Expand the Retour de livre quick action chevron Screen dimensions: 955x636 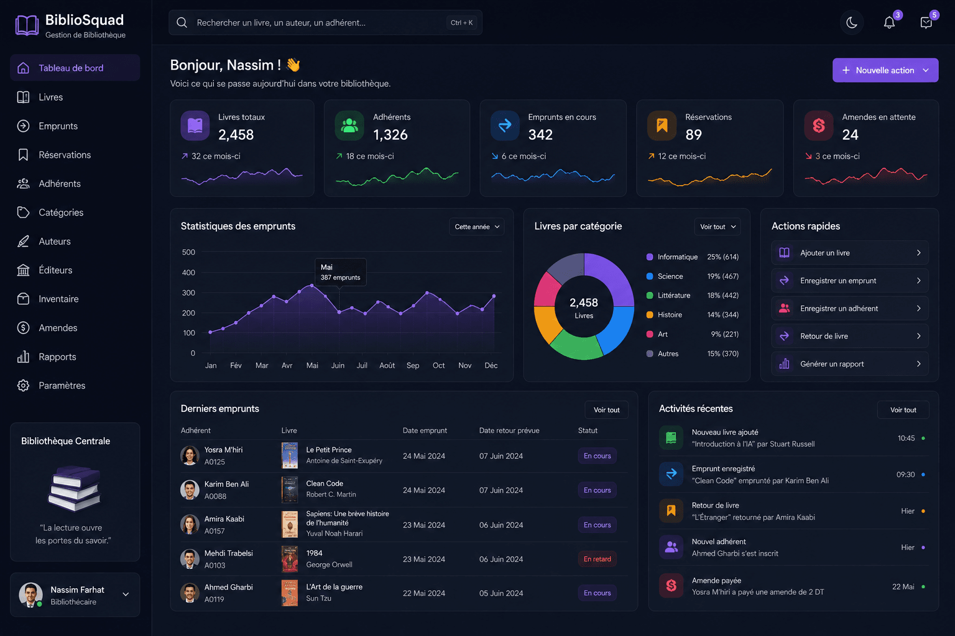click(x=918, y=336)
